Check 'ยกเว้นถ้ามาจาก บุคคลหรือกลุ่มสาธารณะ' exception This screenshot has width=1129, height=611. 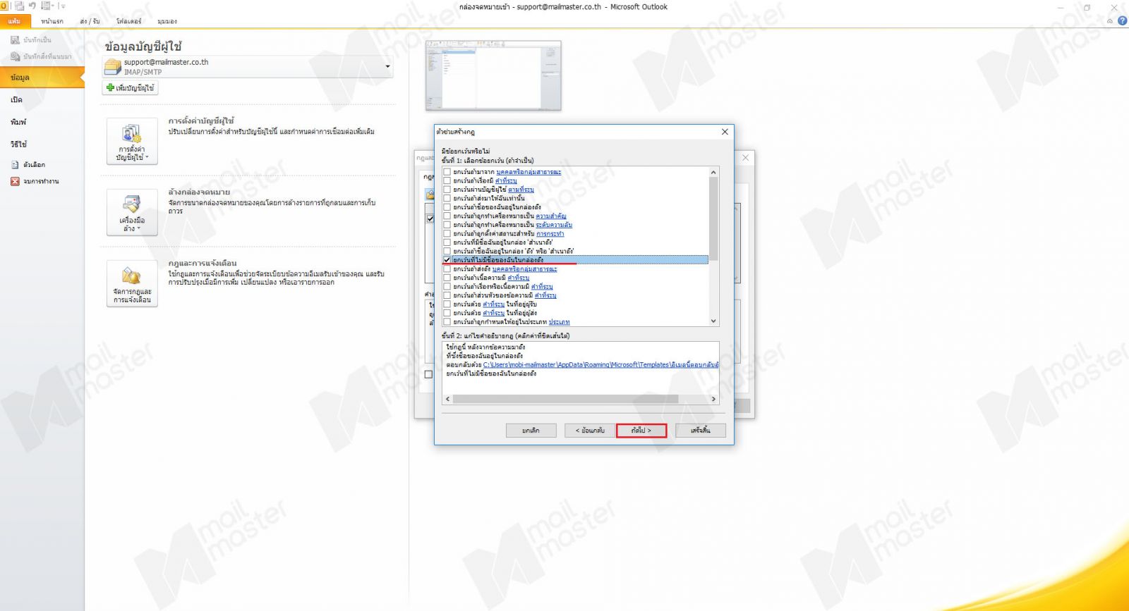[x=447, y=172]
